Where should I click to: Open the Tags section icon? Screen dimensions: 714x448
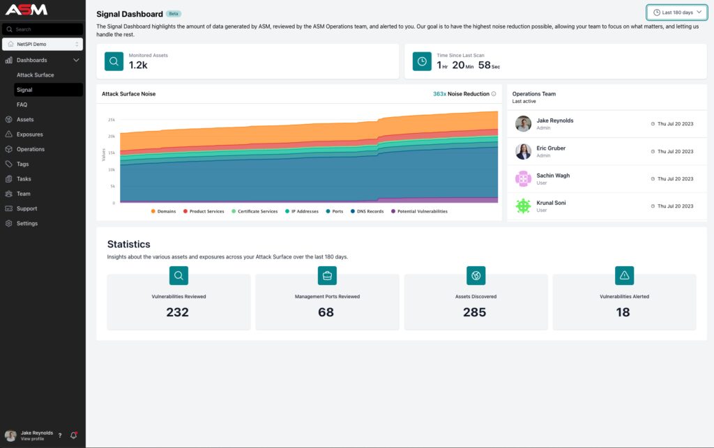(10, 163)
